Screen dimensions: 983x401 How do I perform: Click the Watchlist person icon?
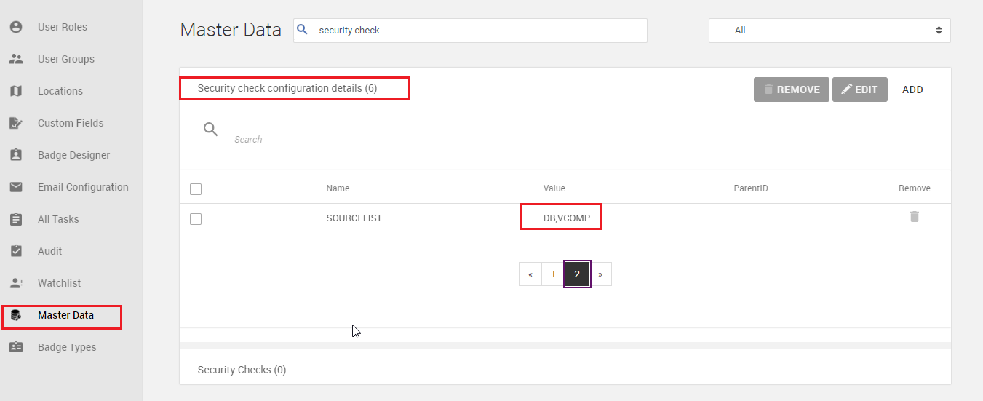[x=16, y=283]
